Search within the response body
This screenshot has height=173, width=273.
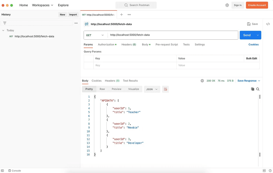tap(258, 89)
